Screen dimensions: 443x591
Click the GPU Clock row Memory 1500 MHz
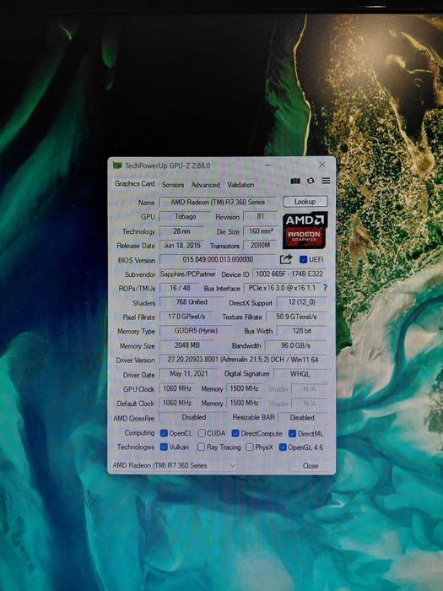coord(244,388)
